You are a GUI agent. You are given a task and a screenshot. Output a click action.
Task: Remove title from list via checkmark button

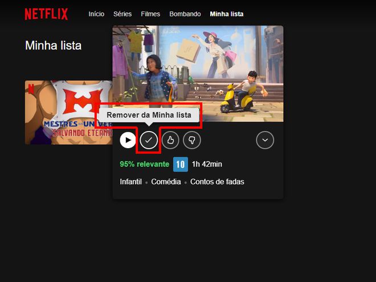pyautogui.click(x=149, y=140)
